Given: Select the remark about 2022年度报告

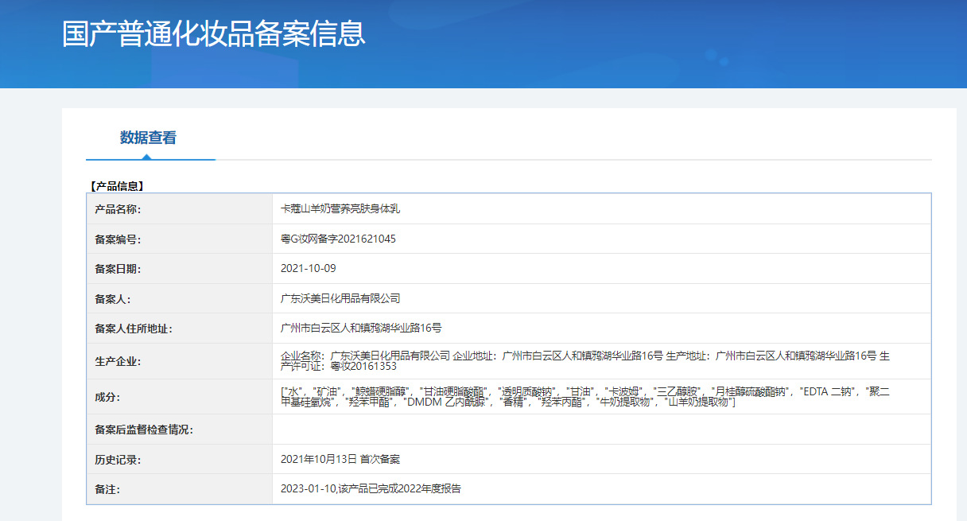Looking at the screenshot, I should (371, 489).
